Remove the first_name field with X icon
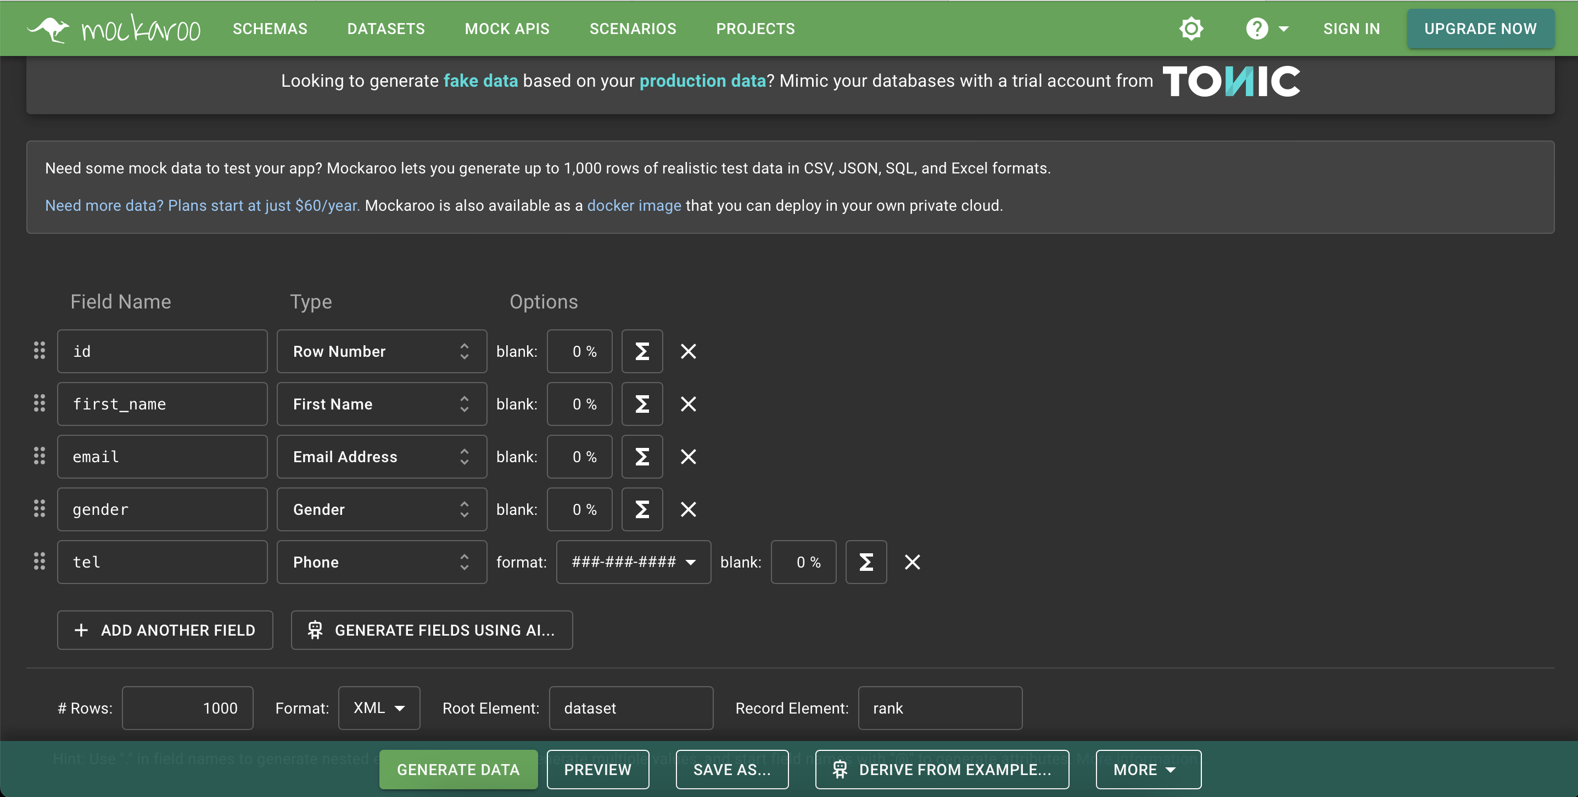The width and height of the screenshot is (1578, 797). [x=688, y=403]
